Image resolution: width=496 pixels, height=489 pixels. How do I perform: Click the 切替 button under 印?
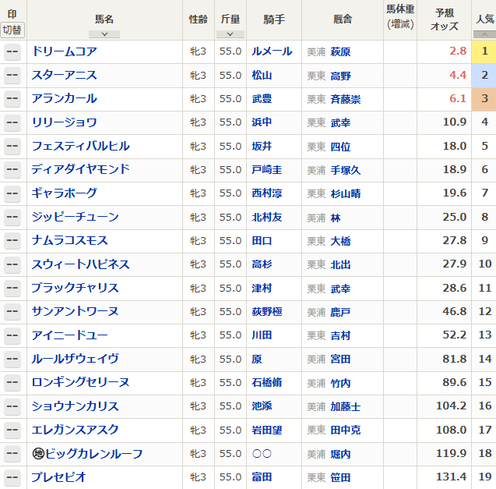pos(12,30)
